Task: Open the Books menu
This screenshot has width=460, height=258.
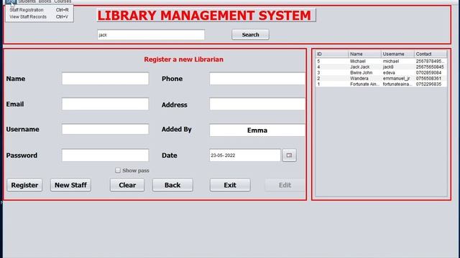Action: (x=45, y=1)
